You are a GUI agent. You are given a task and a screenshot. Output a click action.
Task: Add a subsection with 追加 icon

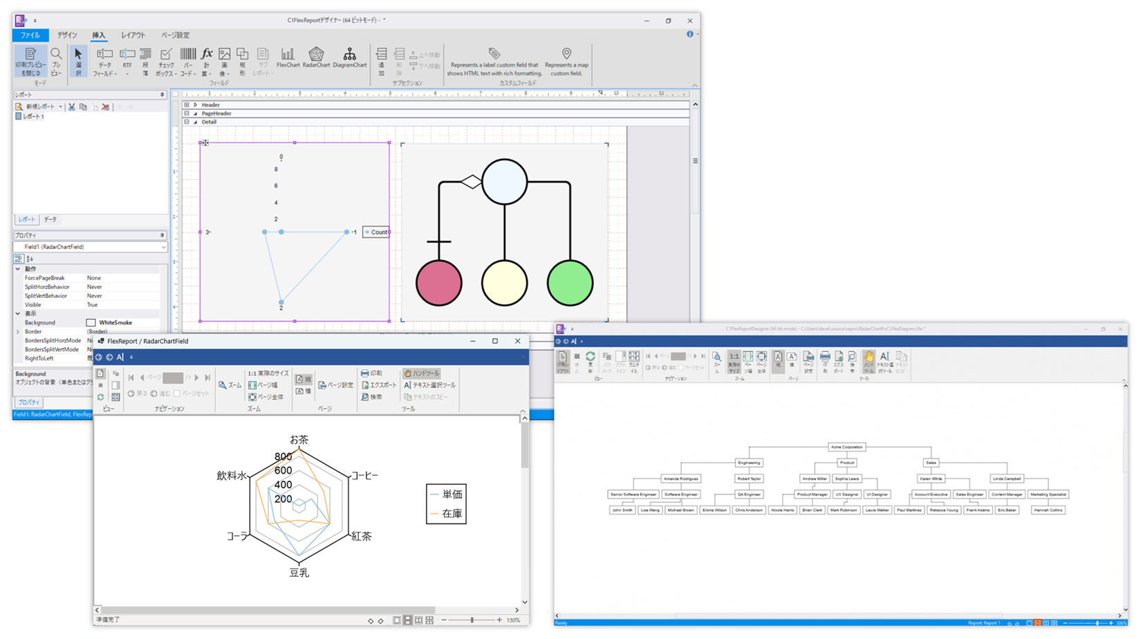(x=381, y=62)
